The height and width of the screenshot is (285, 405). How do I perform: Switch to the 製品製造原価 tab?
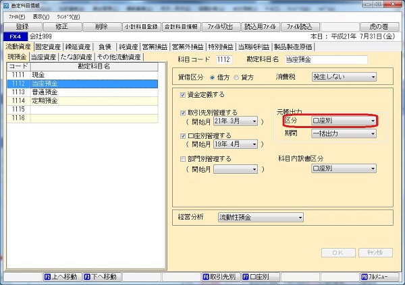[293, 47]
